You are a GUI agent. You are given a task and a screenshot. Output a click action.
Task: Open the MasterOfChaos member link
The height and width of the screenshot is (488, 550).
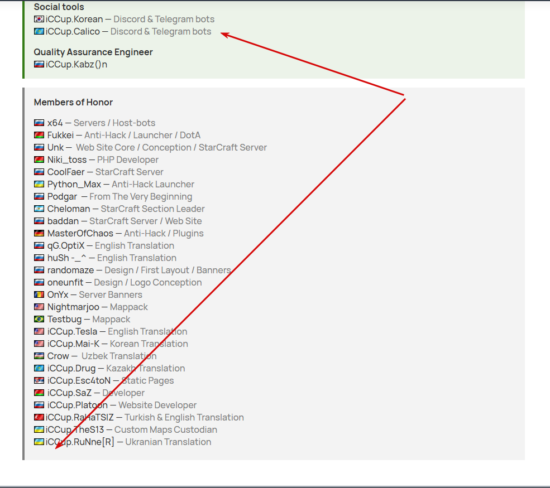(x=80, y=233)
